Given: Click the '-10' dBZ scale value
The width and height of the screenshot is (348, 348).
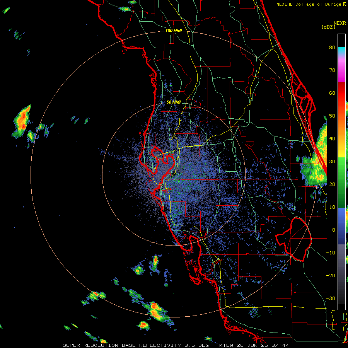Looking at the screenshot, I should [x=331, y=252].
